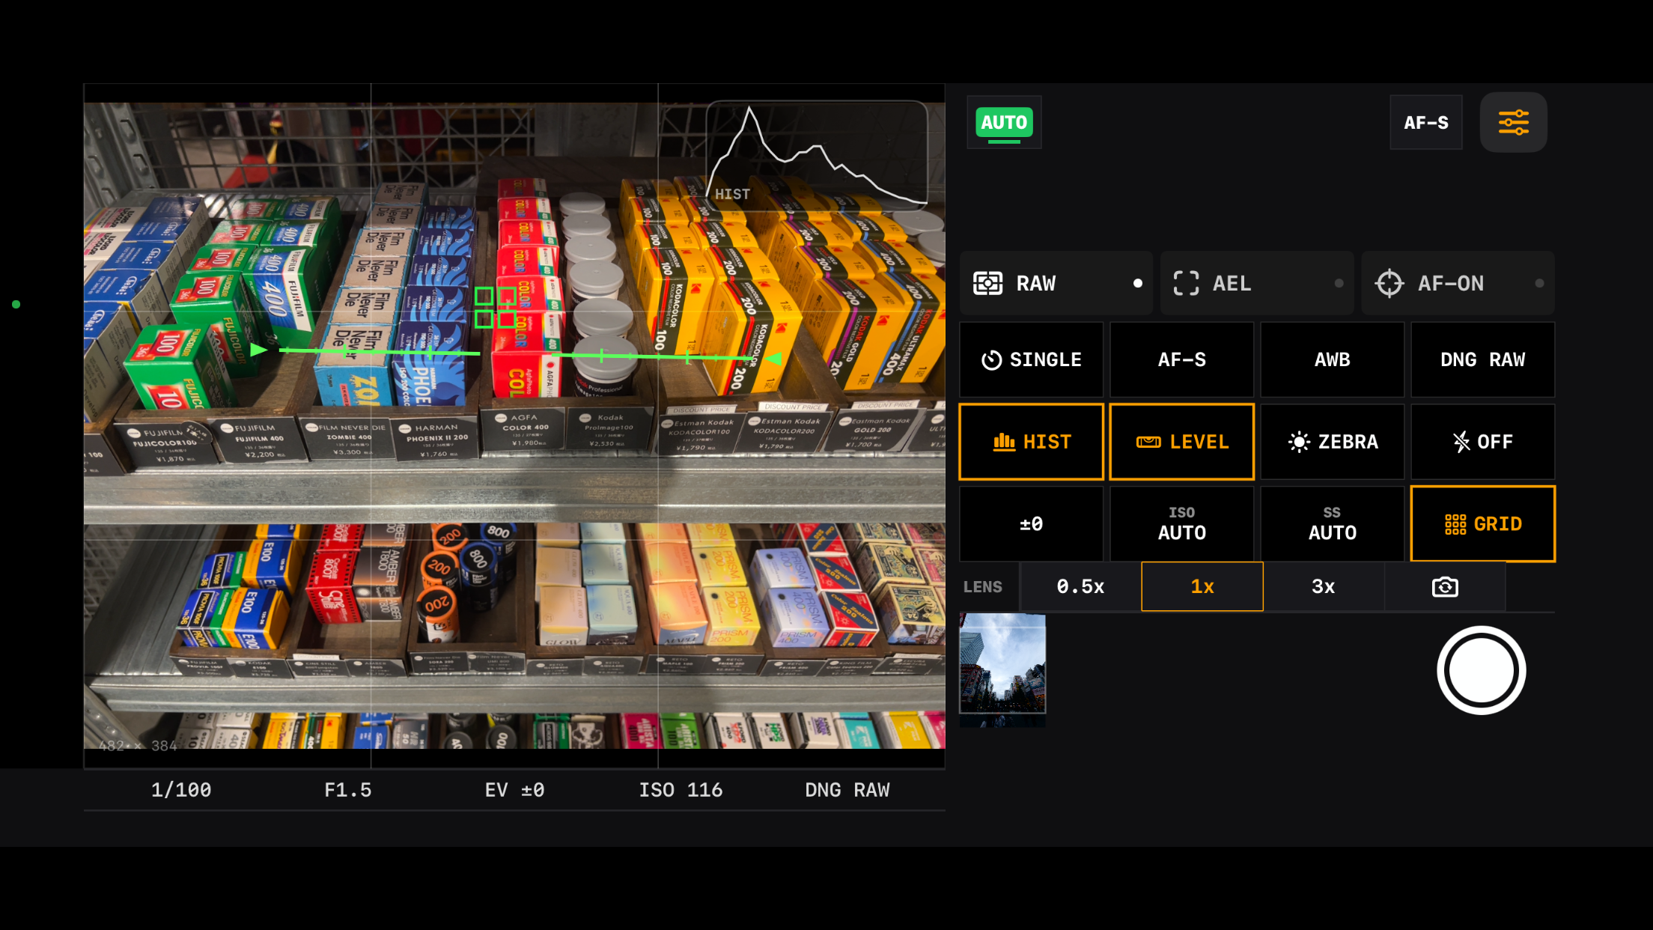This screenshot has width=1653, height=930.
Task: Tap the green focus point squares
Action: (x=496, y=308)
